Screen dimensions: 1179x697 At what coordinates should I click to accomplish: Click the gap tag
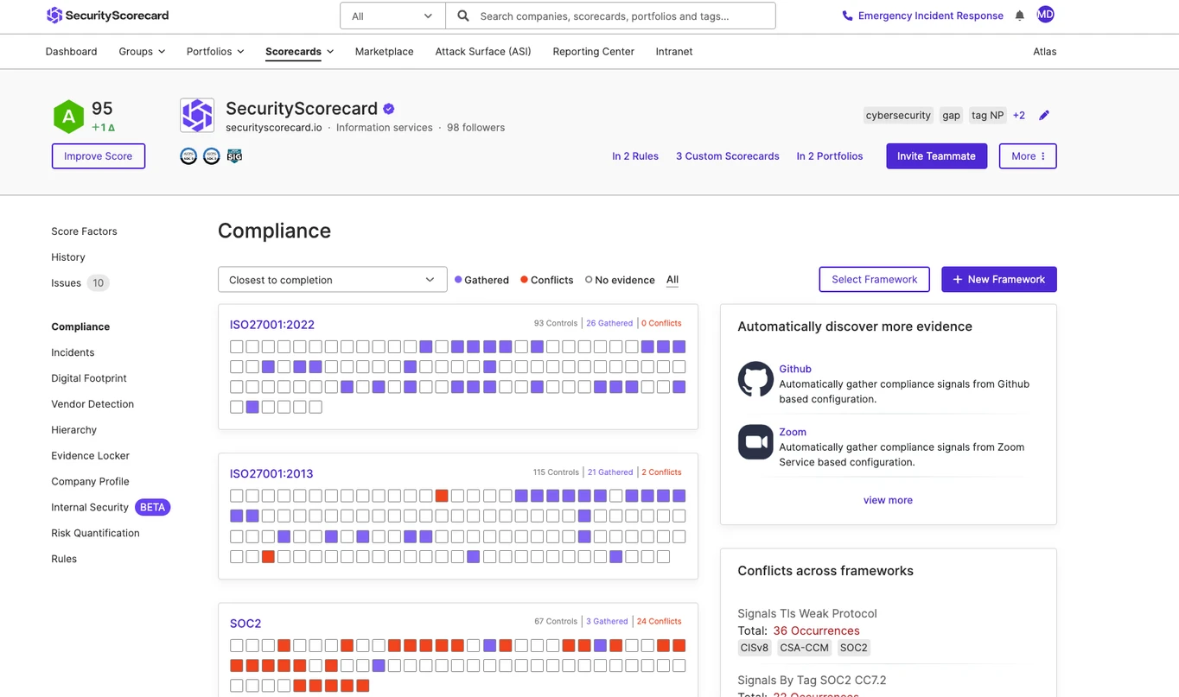pos(951,115)
